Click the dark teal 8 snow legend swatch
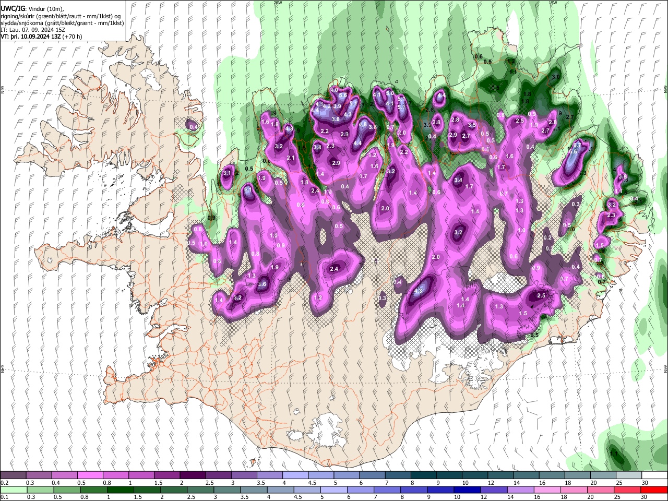The image size is (668, 501). [x=424, y=475]
